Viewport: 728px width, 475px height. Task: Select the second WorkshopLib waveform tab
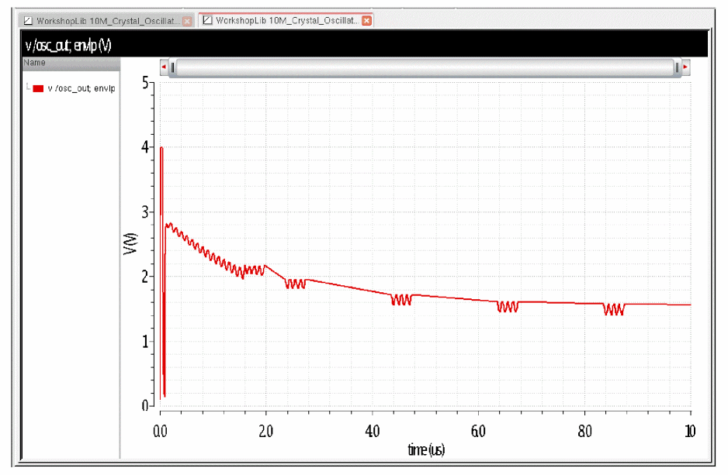click(x=286, y=20)
